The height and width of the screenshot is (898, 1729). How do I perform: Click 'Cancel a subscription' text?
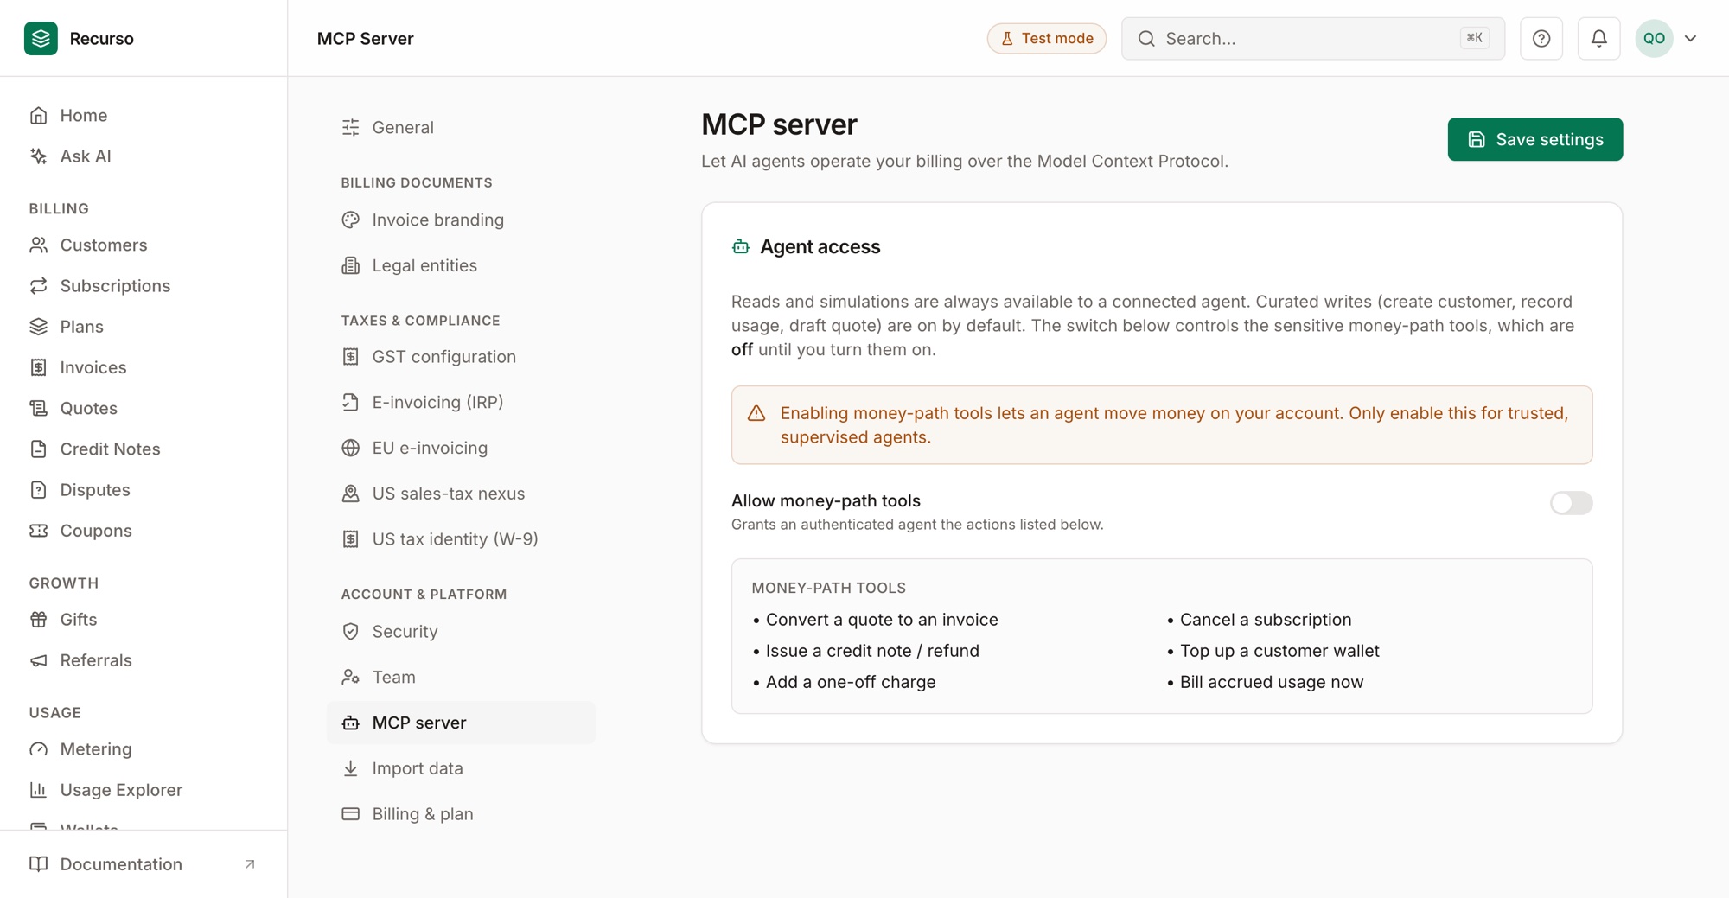click(x=1266, y=620)
